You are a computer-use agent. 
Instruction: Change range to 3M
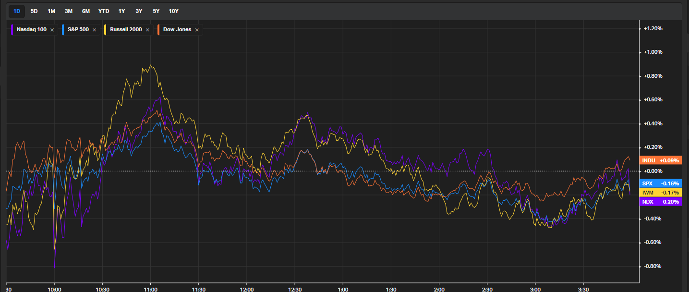[x=69, y=11]
